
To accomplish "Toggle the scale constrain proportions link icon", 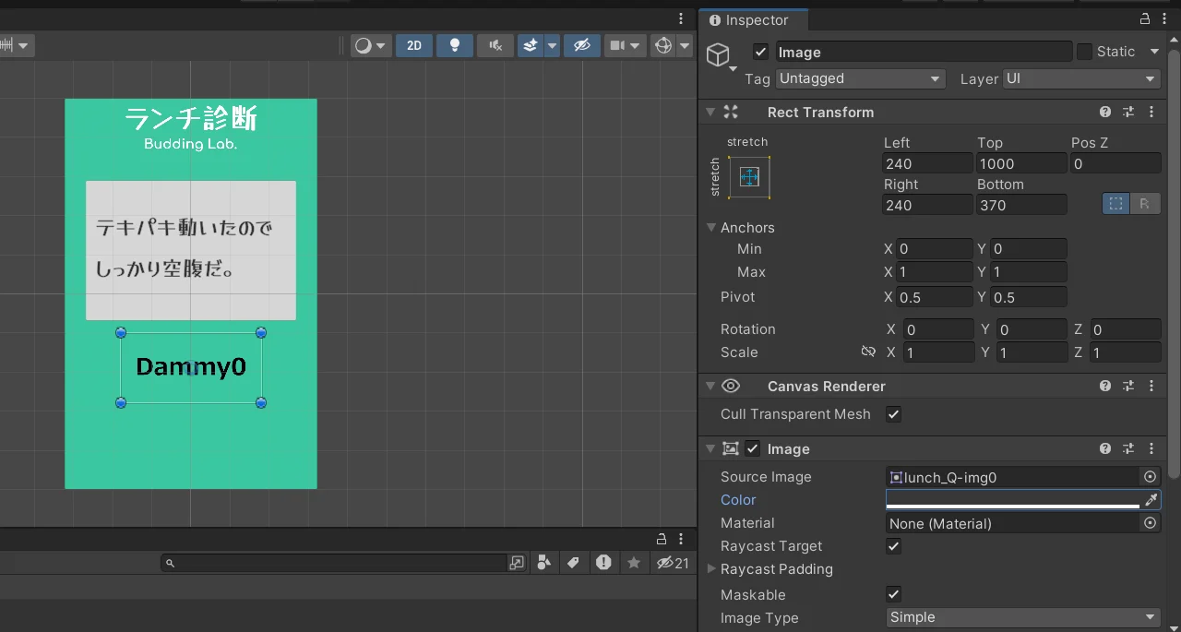I will point(867,352).
